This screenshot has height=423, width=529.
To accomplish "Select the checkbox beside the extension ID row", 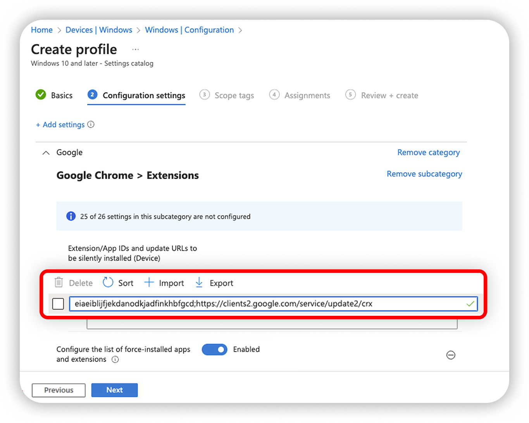I will pos(58,304).
